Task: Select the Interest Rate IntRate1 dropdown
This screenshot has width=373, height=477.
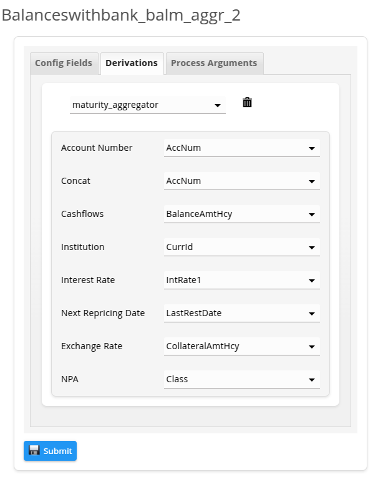Action: 241,280
